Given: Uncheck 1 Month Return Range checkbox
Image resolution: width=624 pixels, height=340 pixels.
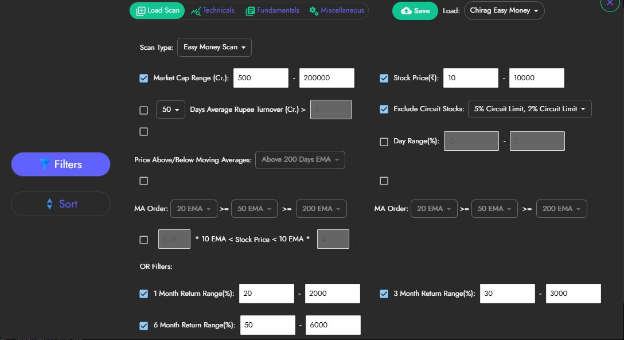Looking at the screenshot, I should (x=143, y=294).
